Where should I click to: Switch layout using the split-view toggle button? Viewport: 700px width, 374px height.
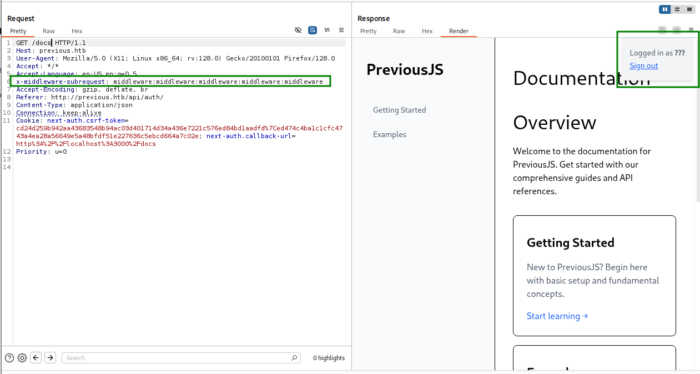pos(677,9)
